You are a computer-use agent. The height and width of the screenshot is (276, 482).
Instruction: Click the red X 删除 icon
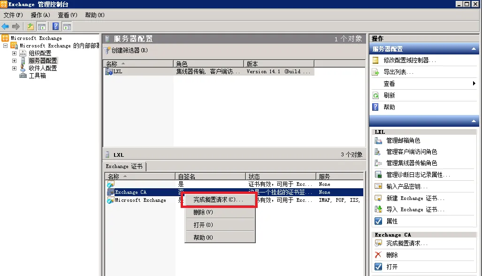tap(378, 255)
